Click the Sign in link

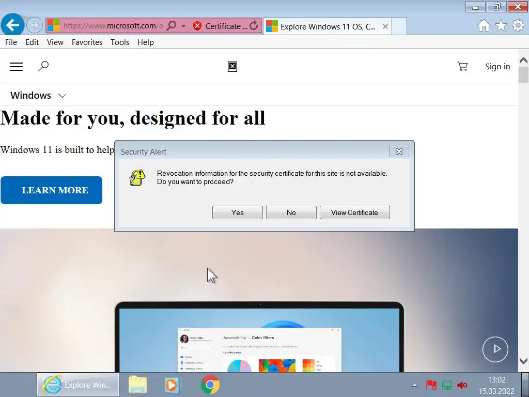[497, 67]
